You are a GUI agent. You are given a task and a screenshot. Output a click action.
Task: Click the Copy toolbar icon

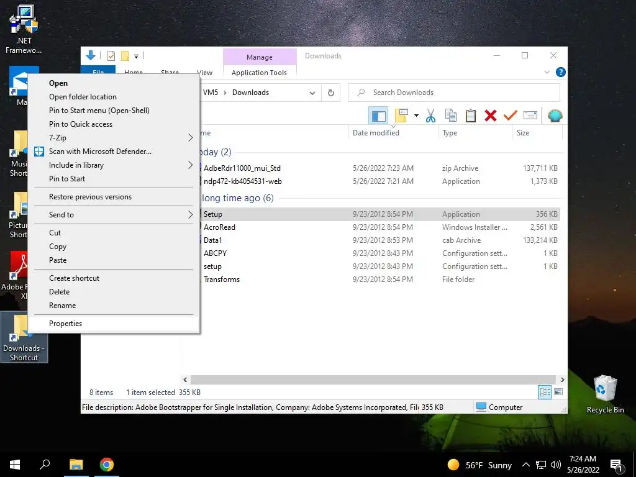click(451, 116)
